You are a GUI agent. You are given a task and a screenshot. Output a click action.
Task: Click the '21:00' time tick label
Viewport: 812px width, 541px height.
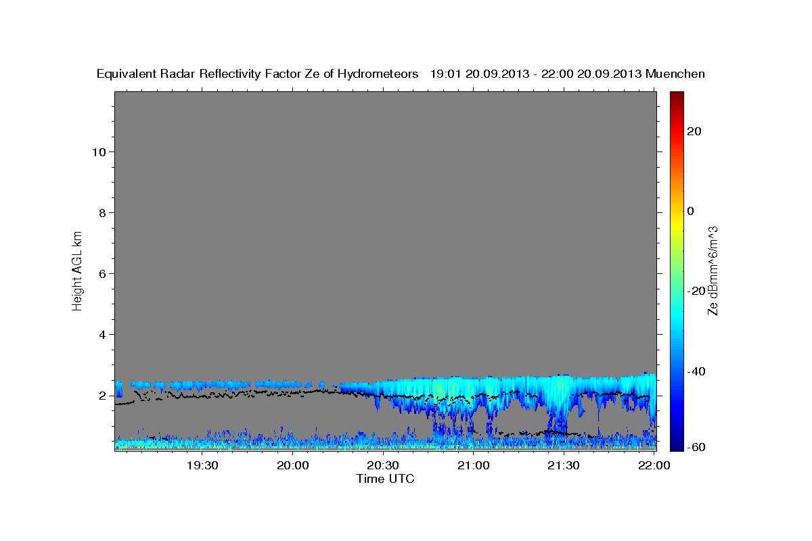point(474,465)
